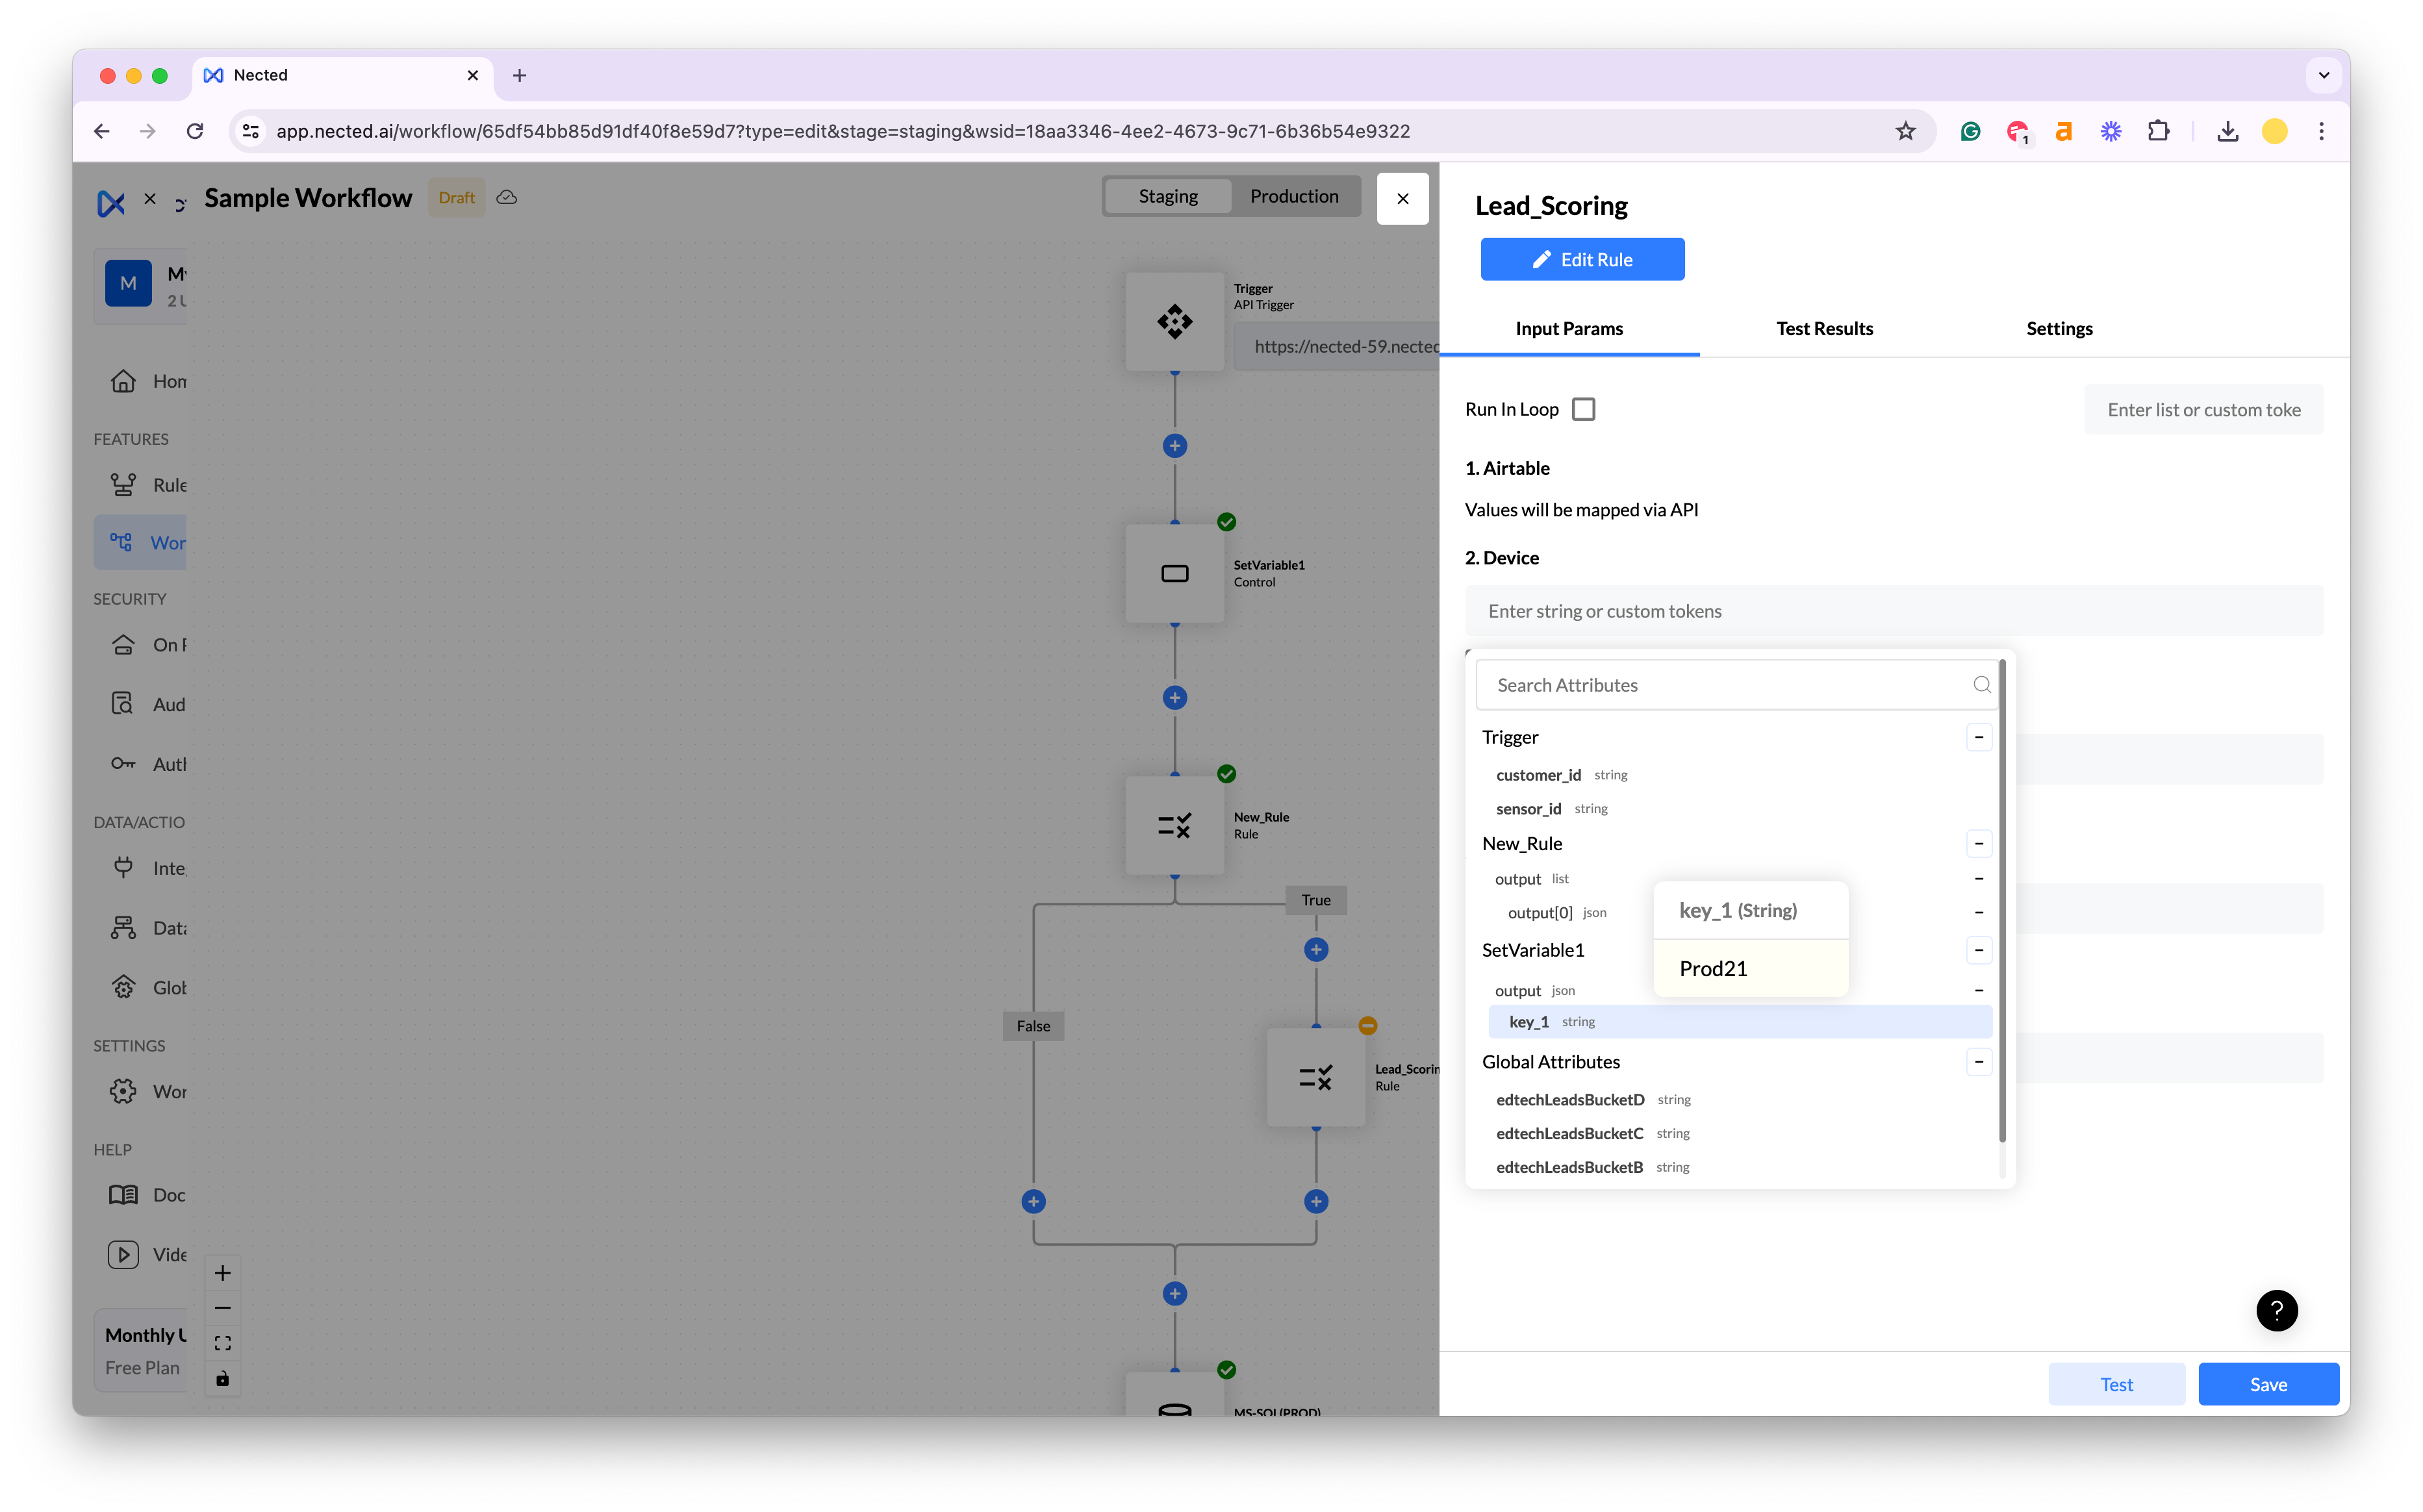
Task: Enable the Run In Loop checkbox
Action: click(x=1583, y=409)
